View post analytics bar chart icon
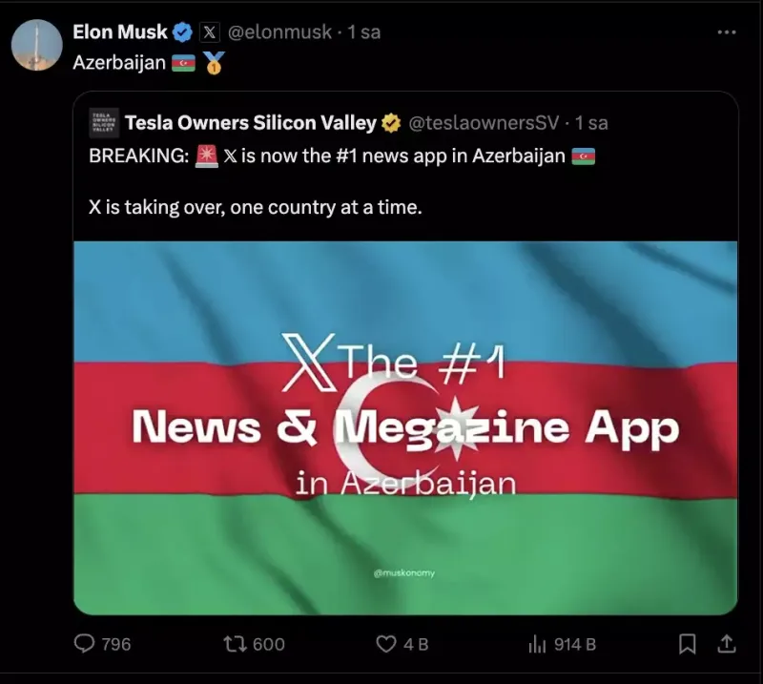763x684 pixels. (537, 644)
